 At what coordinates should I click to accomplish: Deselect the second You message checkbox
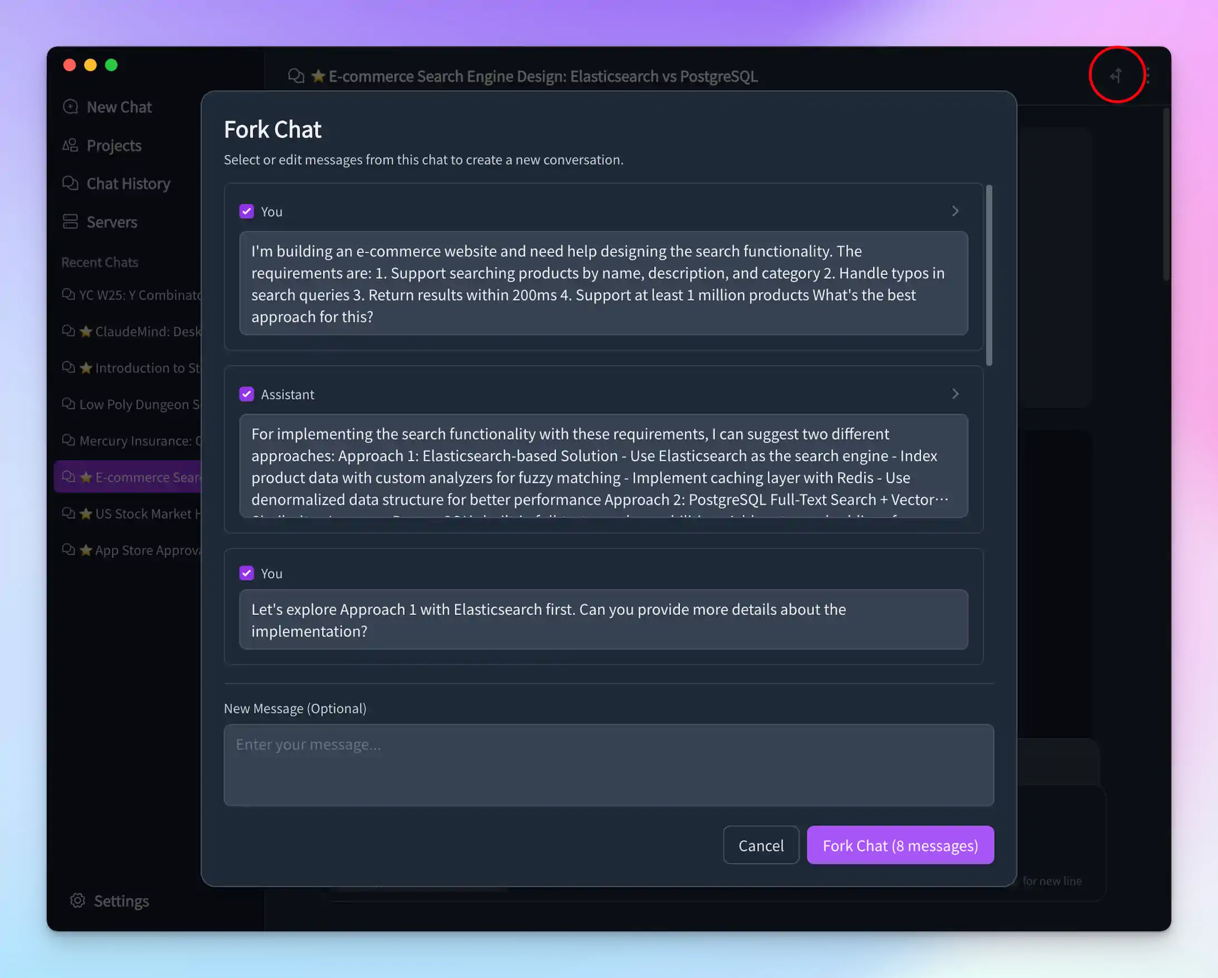246,573
